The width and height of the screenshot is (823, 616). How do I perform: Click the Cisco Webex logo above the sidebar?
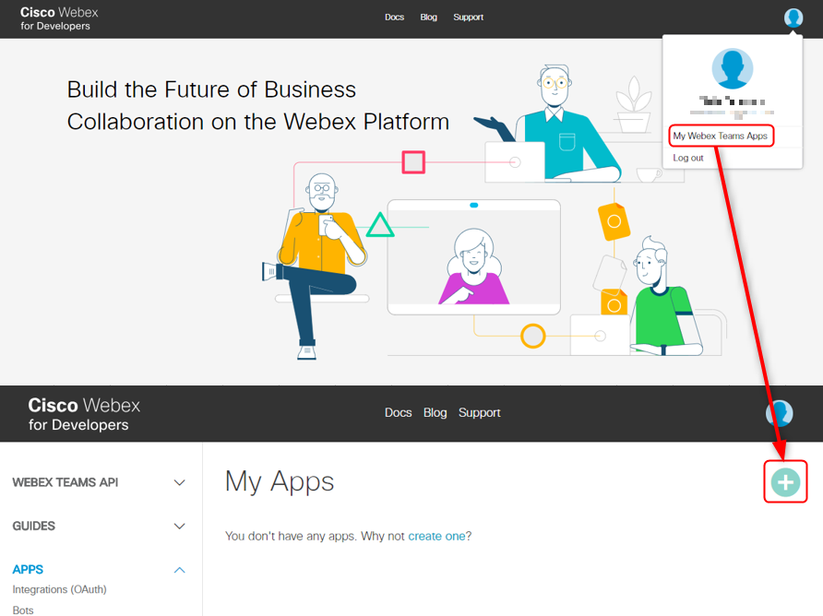pos(84,414)
